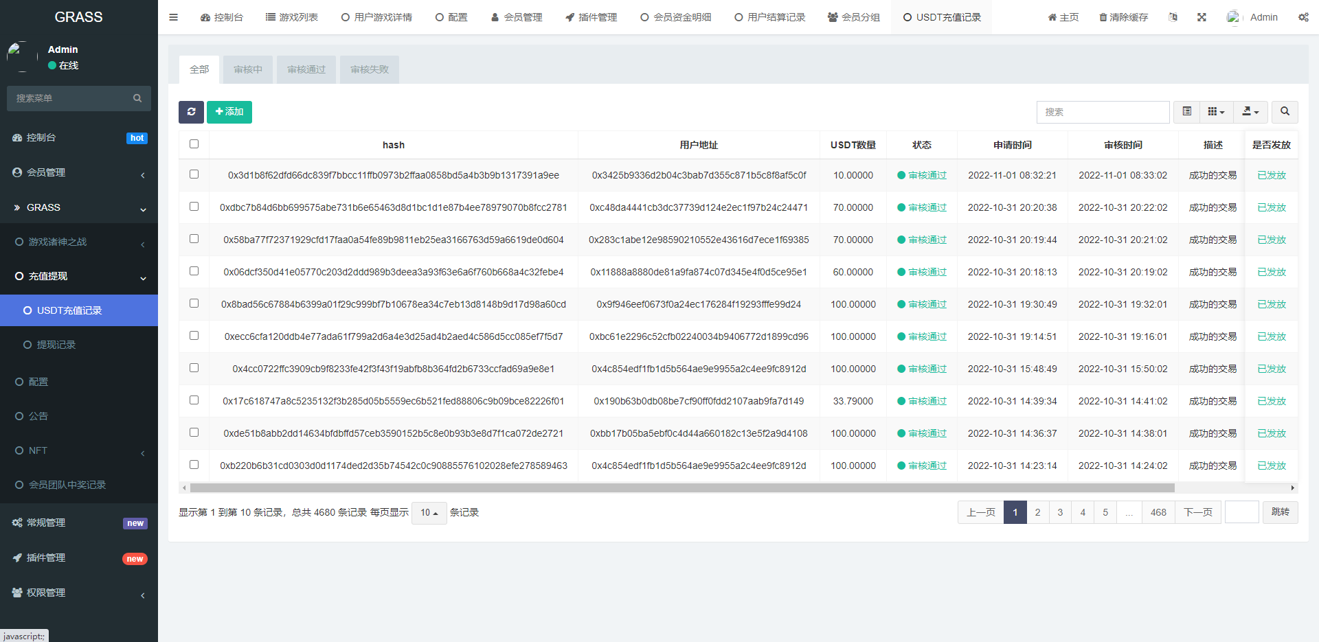The height and width of the screenshot is (642, 1319).
Task: Click the table's horizontal scrollbar
Action: 681,488
